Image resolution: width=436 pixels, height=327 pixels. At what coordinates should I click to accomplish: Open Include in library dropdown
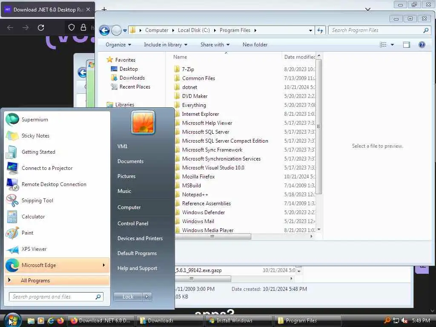pos(166,45)
